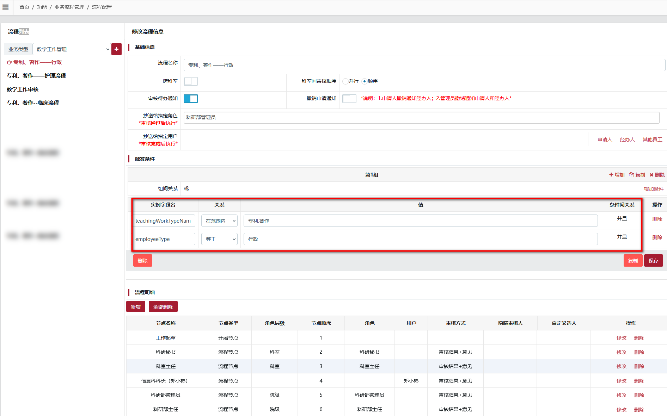Edit the teachingWorkTypeNam field name input
The image size is (667, 416).
(163, 221)
